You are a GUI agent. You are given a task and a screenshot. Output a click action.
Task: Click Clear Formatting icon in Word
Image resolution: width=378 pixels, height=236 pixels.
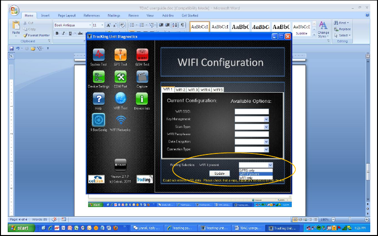[122, 25]
